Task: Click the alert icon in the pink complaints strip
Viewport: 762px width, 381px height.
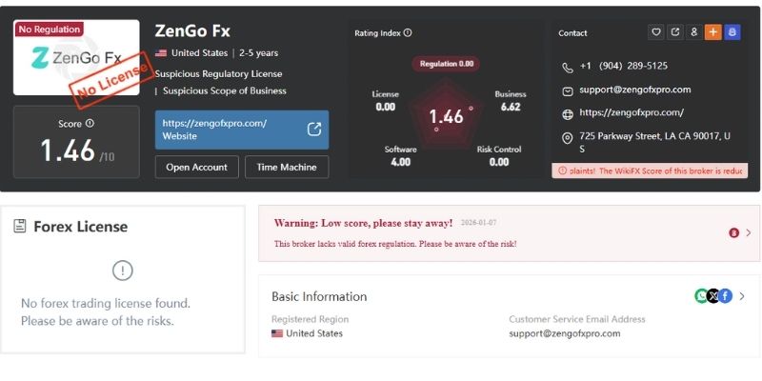Action: click(x=562, y=170)
